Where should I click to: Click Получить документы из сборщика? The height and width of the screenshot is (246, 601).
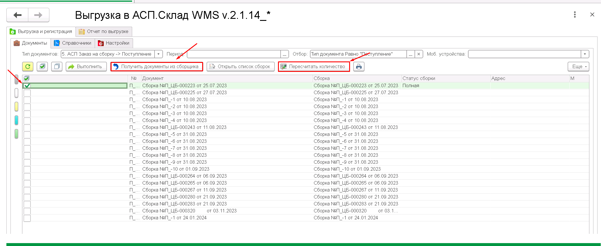click(x=157, y=67)
